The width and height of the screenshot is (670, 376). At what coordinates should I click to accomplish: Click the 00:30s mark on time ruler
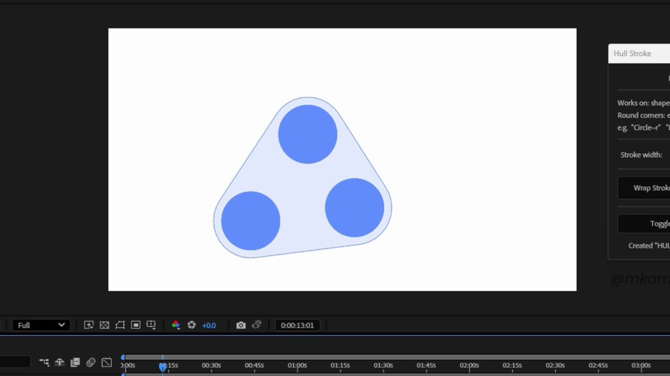[211, 365]
